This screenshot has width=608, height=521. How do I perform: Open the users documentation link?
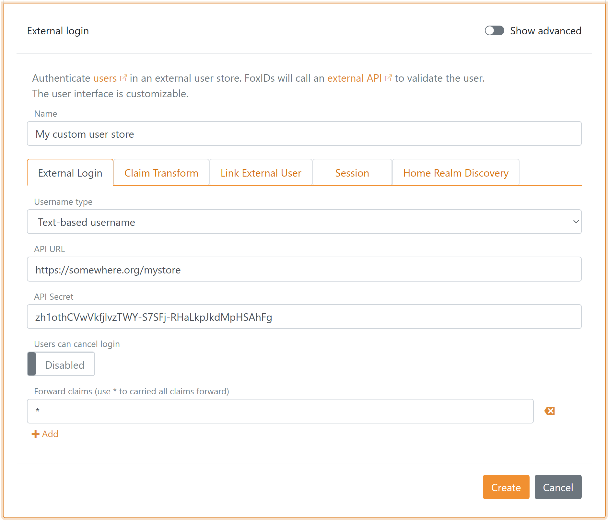[x=105, y=78]
